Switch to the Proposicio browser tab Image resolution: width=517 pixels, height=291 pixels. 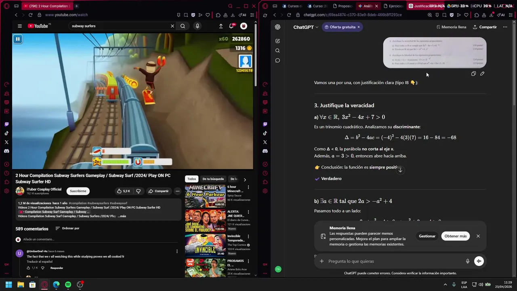[343, 6]
